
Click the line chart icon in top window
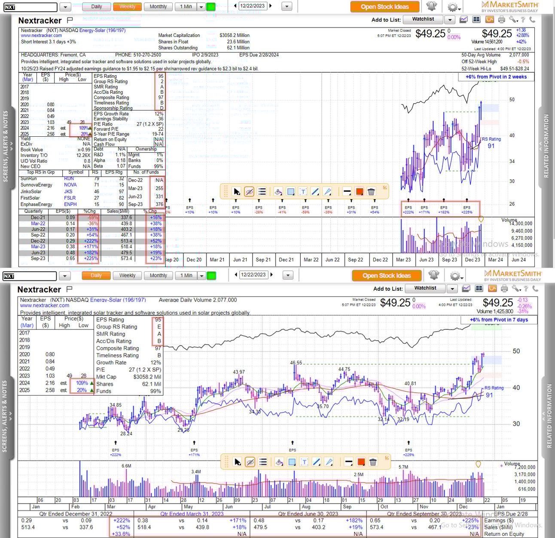click(464, 19)
